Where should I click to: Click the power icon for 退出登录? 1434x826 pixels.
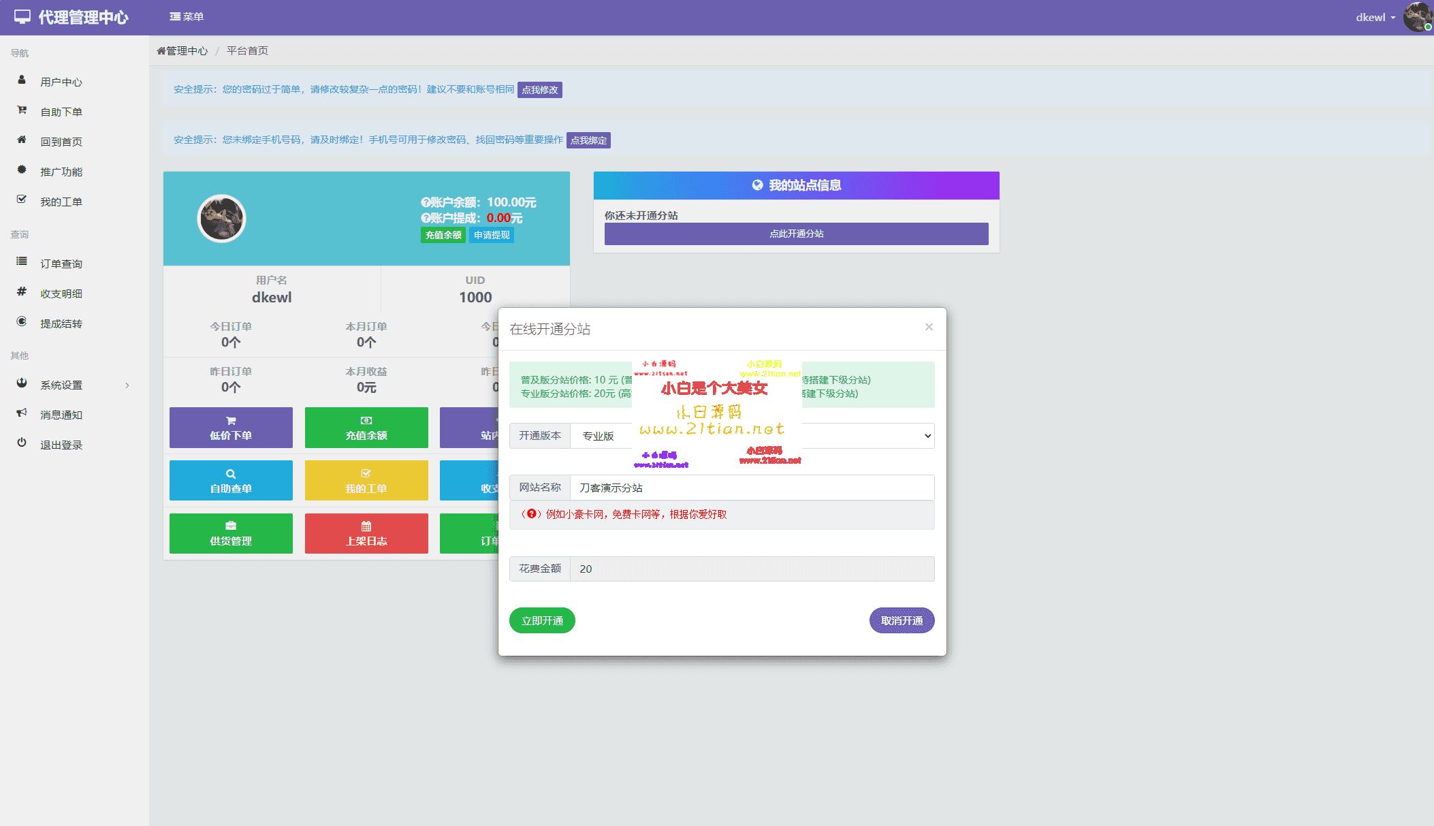[22, 443]
